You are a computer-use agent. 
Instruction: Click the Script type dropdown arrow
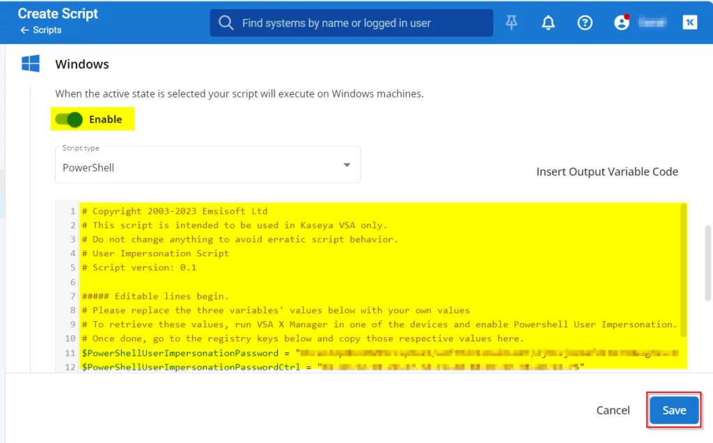347,165
